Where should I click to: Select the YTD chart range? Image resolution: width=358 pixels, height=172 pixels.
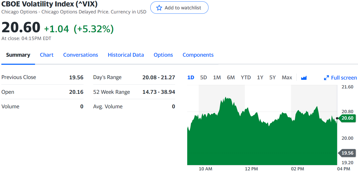tap(246, 77)
